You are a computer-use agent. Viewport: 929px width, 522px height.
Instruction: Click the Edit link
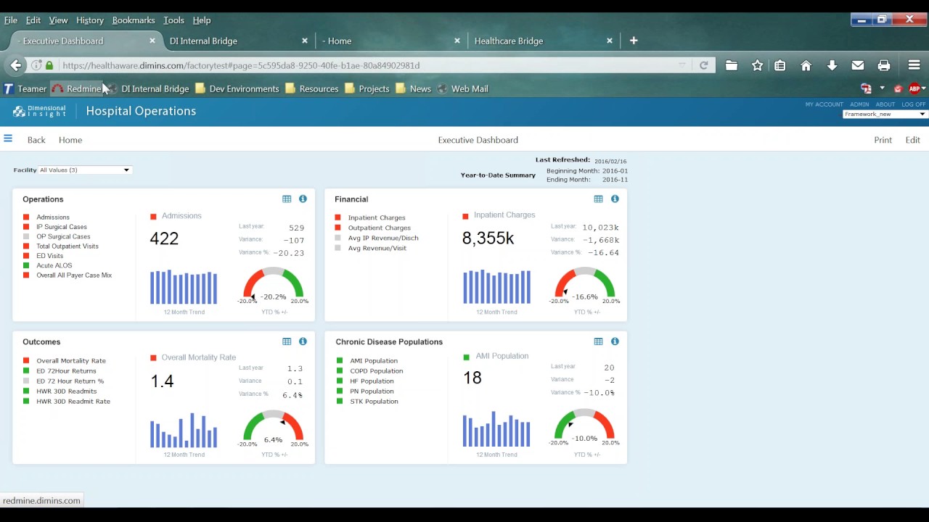click(912, 140)
